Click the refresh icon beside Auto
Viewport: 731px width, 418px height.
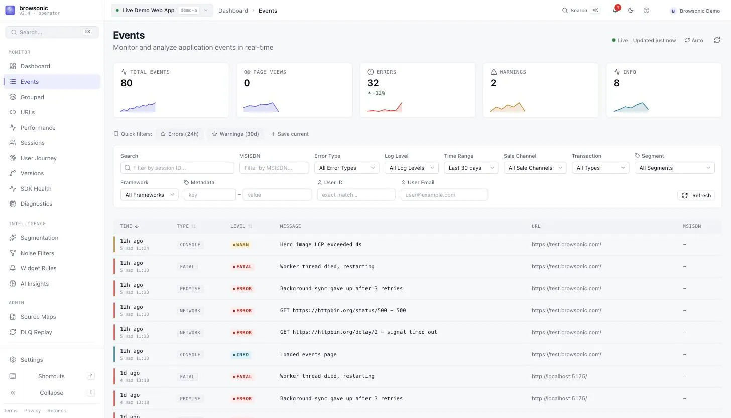coord(717,40)
